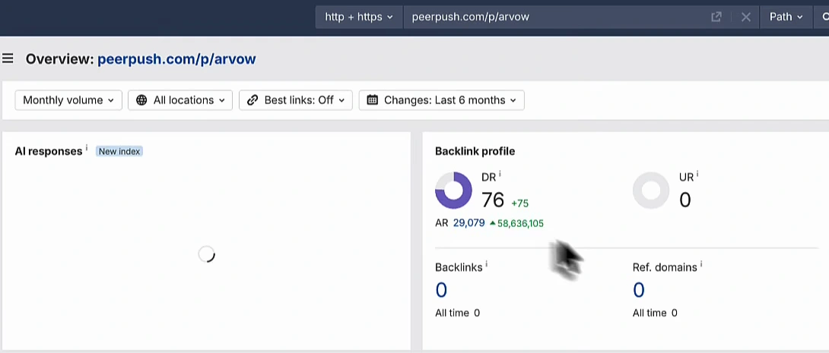Click the +75 DR change value
829x353 pixels.
519,203
